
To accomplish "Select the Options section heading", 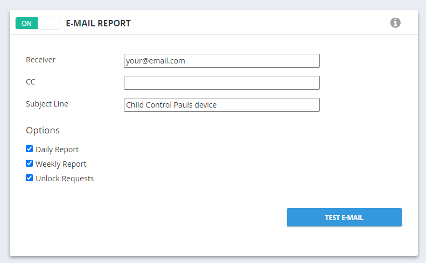I will click(x=43, y=130).
